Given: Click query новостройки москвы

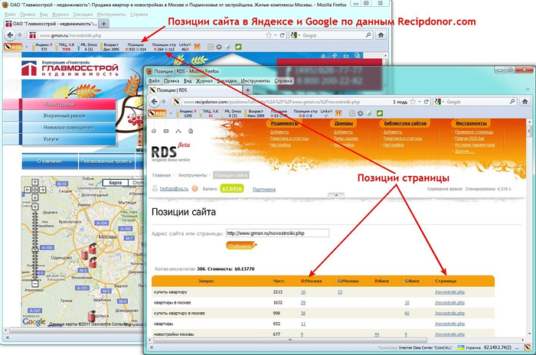Looking at the screenshot, I should point(174,334).
